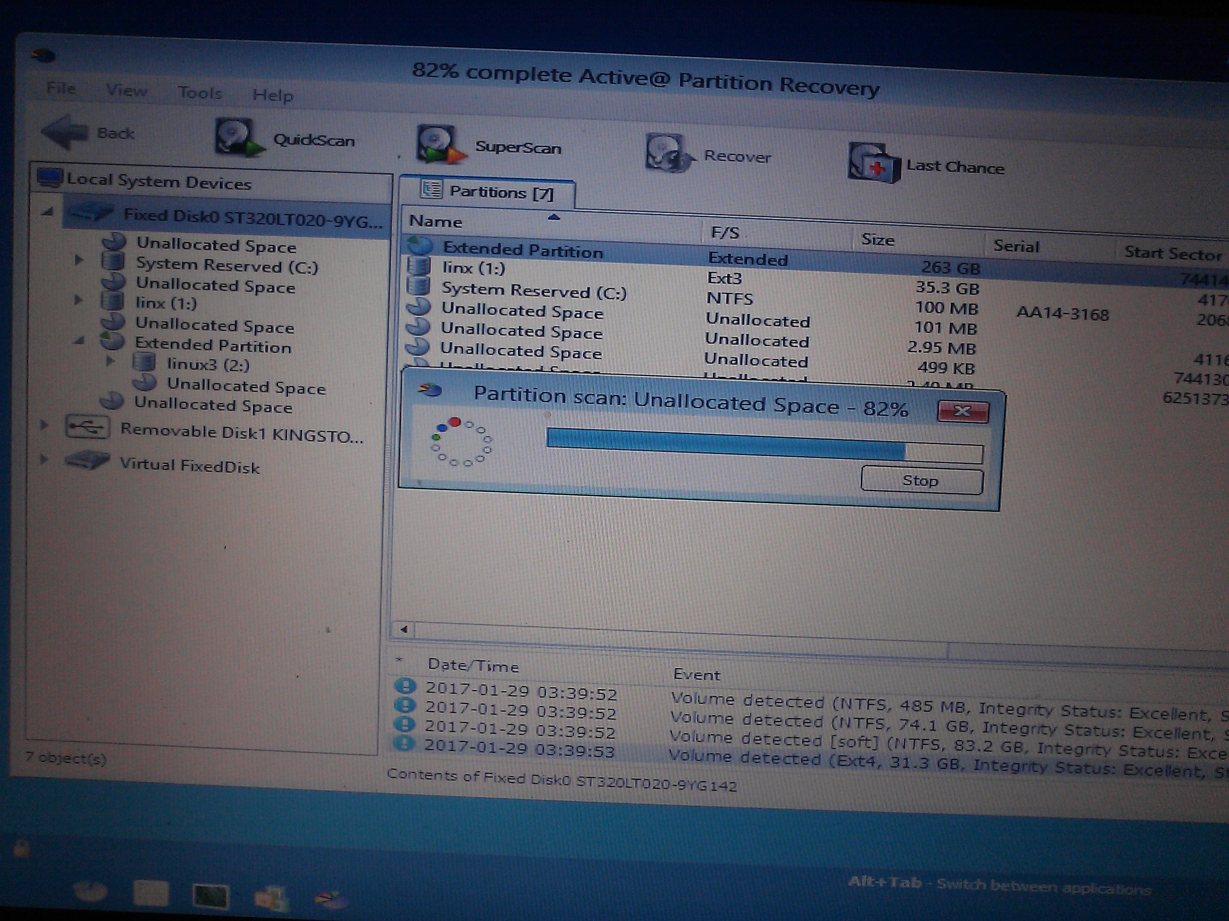The width and height of the screenshot is (1229, 921).
Task: Close the Partition scan progress dialog
Action: (x=963, y=411)
